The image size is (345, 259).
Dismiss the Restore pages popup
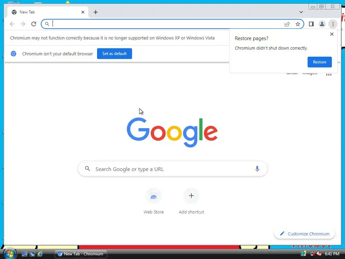(x=332, y=34)
